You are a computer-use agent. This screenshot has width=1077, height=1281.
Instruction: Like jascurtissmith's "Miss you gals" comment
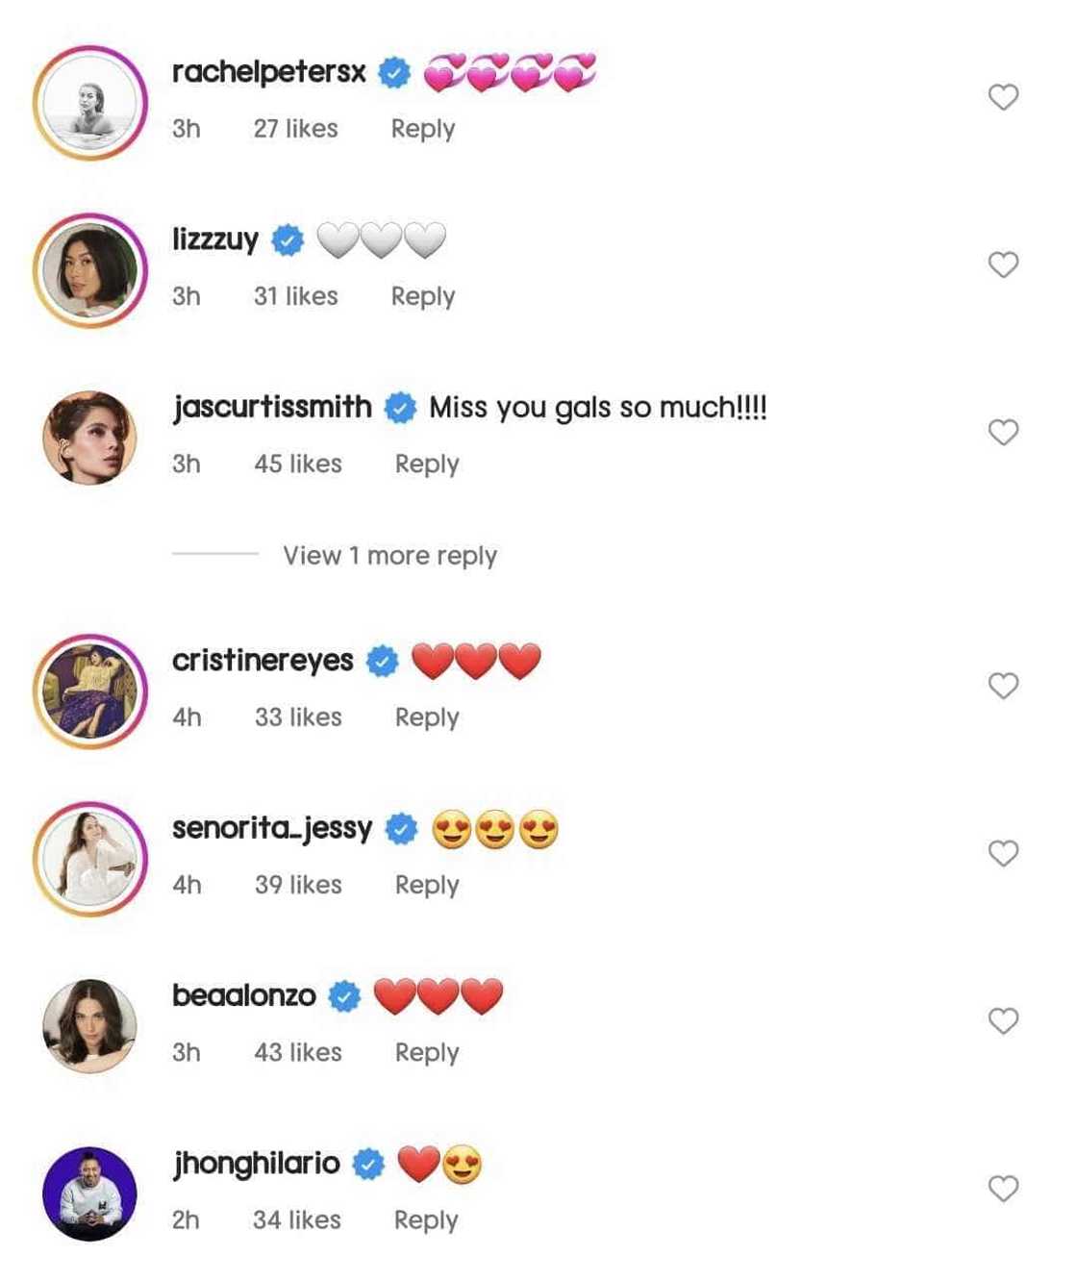[x=1003, y=433]
